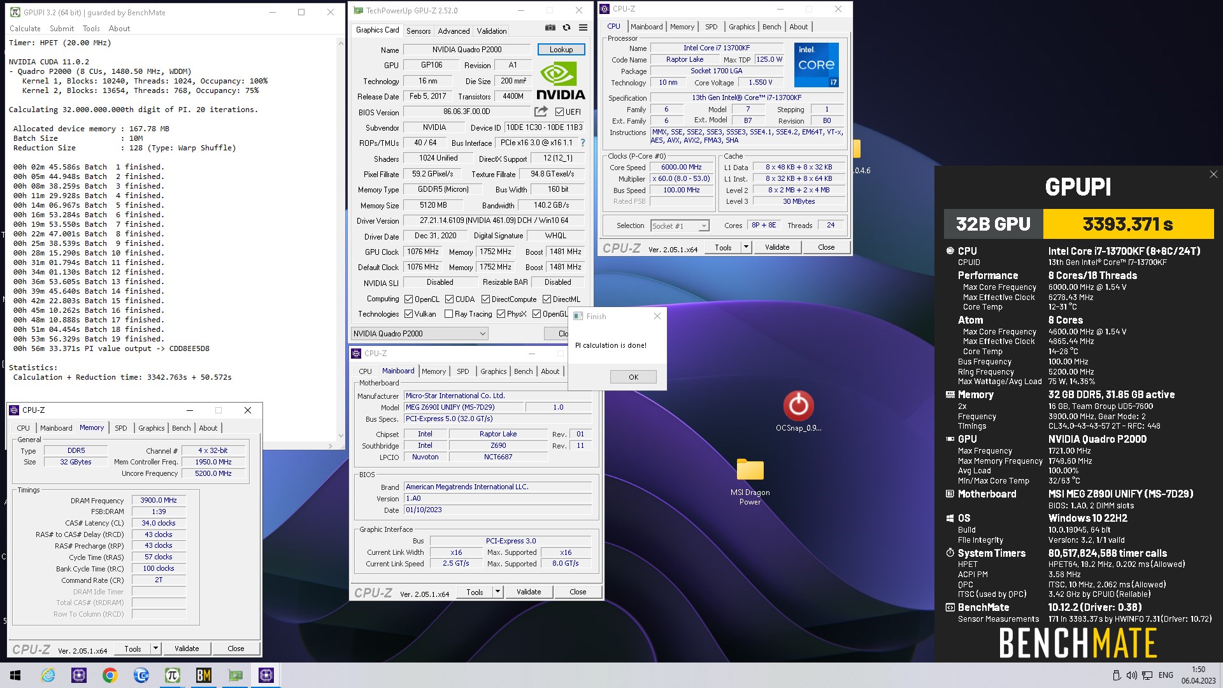Click the BIOS version share/export icon in GPU-Z
The image size is (1223, 688).
(541, 111)
